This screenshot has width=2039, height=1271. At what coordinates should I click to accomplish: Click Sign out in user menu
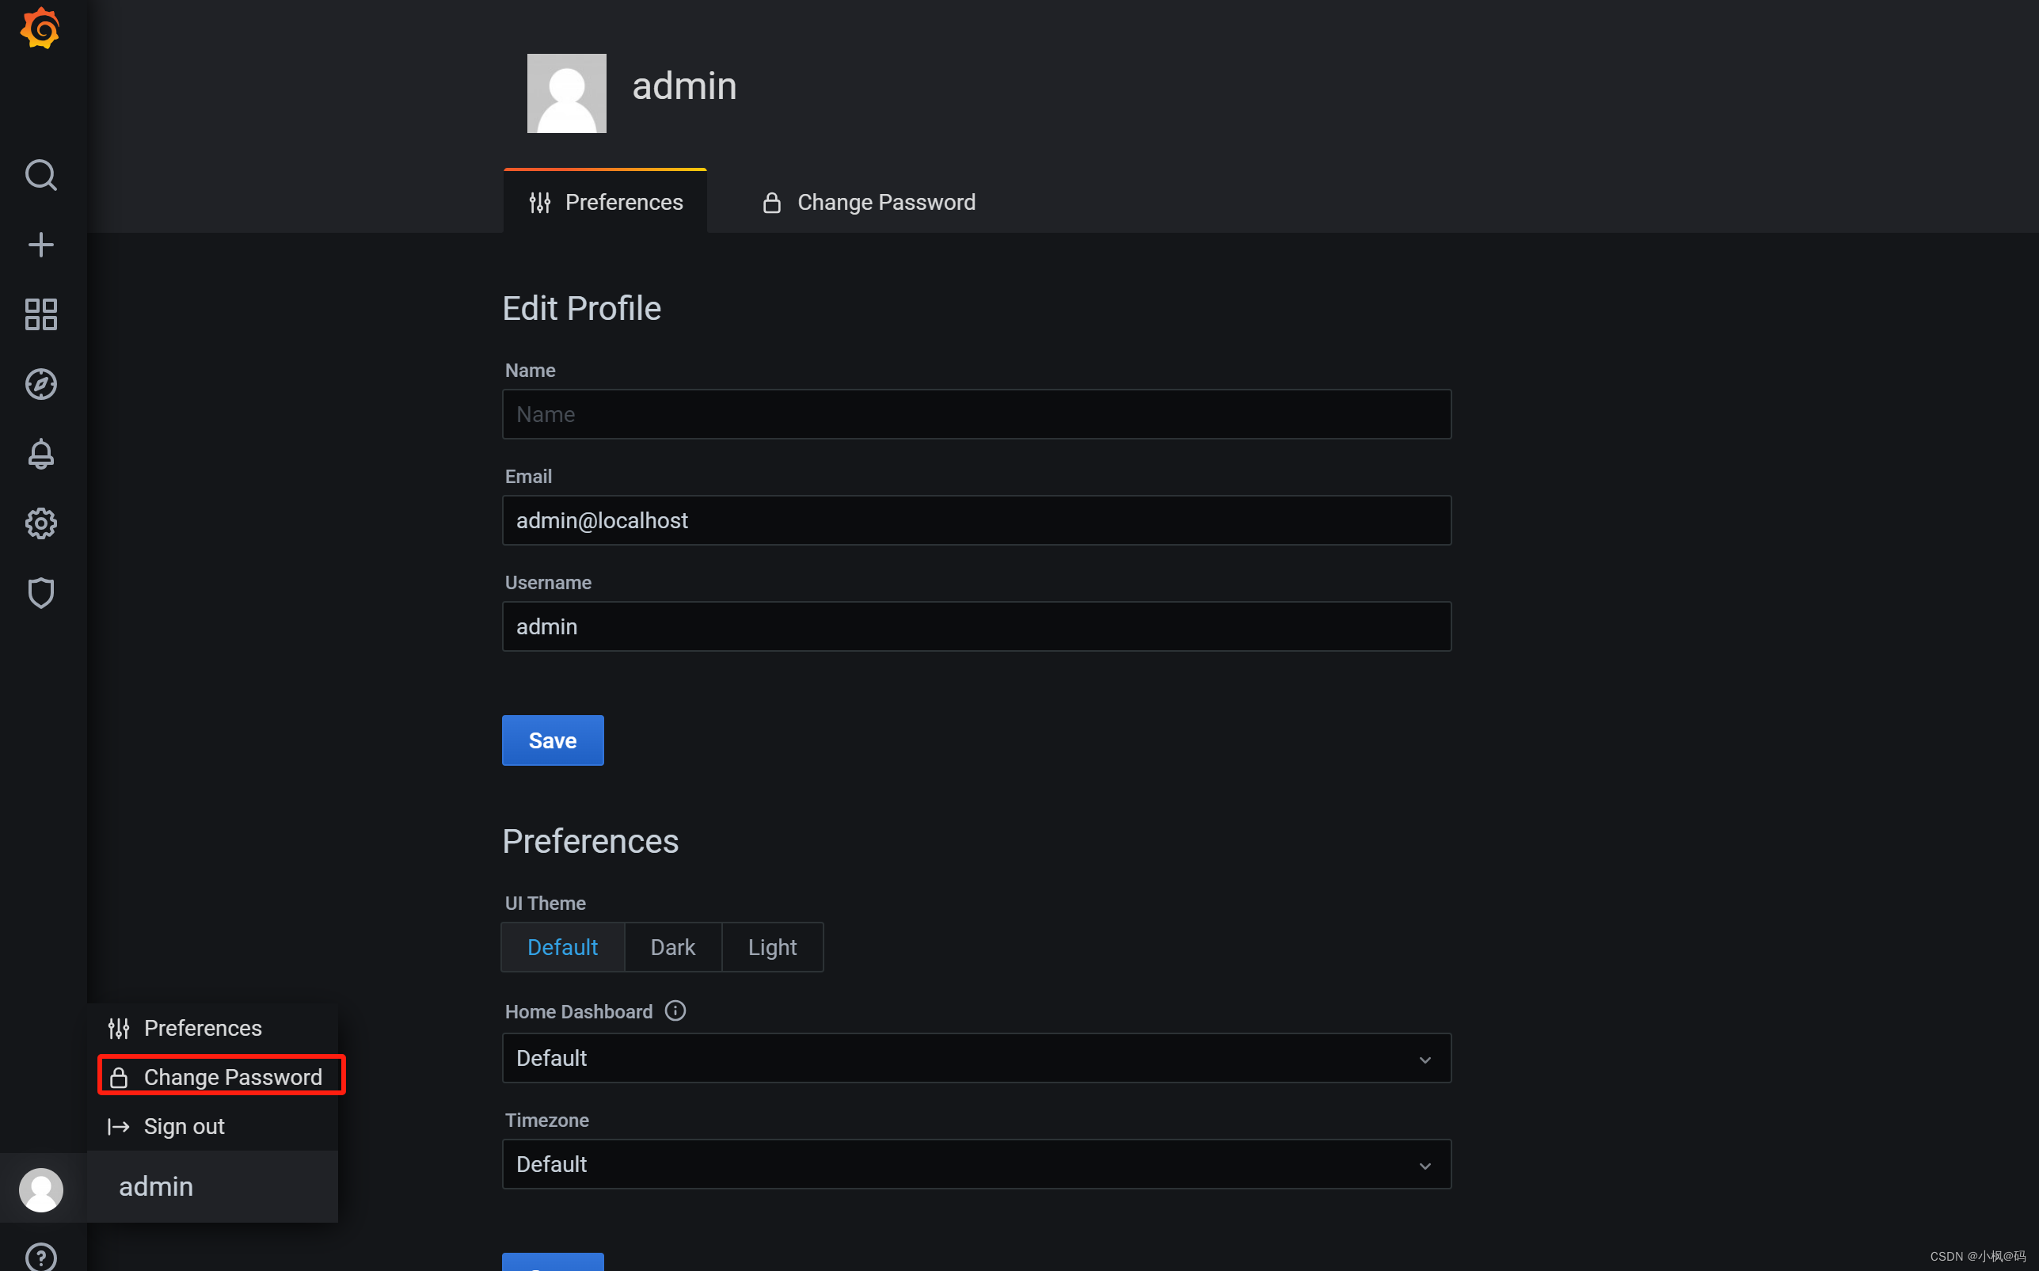pos(183,1126)
